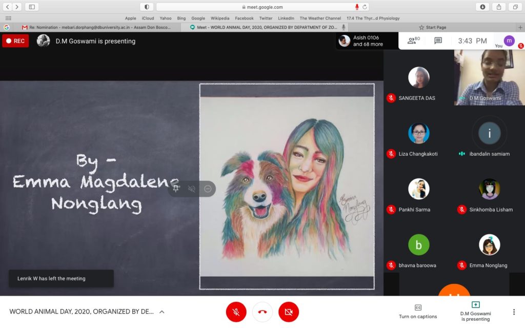The width and height of the screenshot is (525, 328).
Task: Open more options three-dot menu
Action: point(514,312)
